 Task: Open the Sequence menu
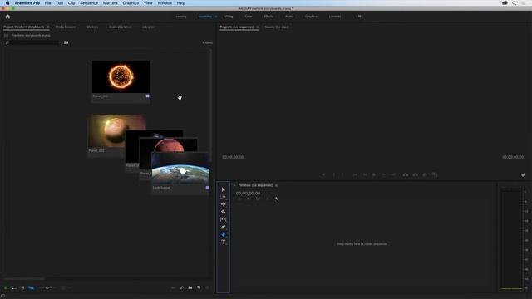[89, 3]
